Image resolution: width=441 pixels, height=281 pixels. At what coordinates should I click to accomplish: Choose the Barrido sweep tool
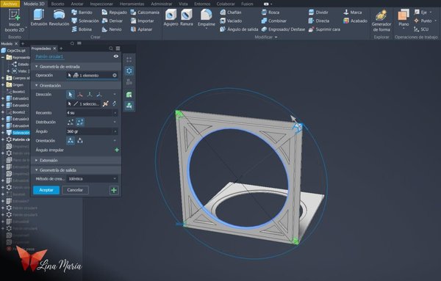point(82,12)
